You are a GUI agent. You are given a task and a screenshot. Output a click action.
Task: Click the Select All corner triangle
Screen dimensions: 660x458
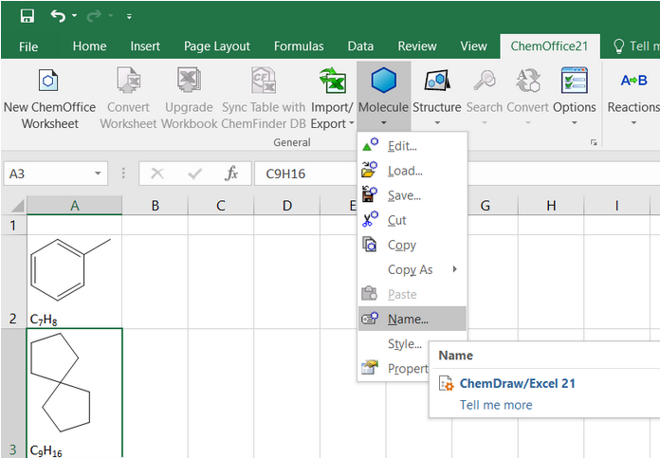[x=17, y=206]
